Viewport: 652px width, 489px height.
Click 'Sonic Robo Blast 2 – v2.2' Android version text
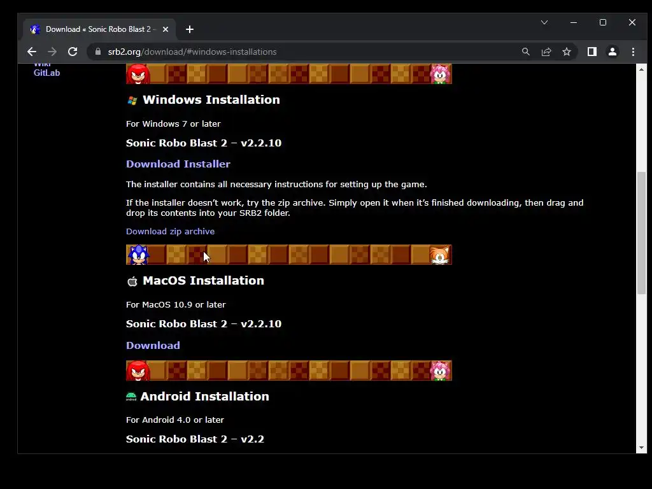click(x=195, y=439)
